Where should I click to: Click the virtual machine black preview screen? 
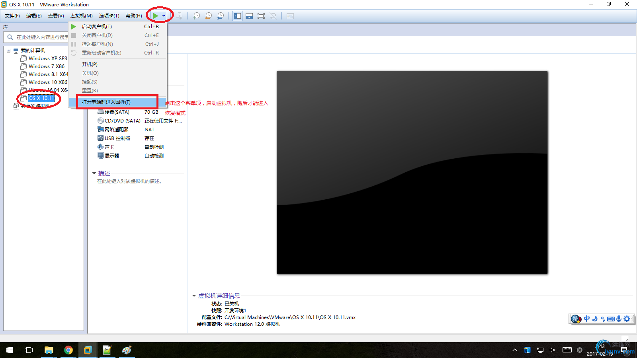pos(412,172)
